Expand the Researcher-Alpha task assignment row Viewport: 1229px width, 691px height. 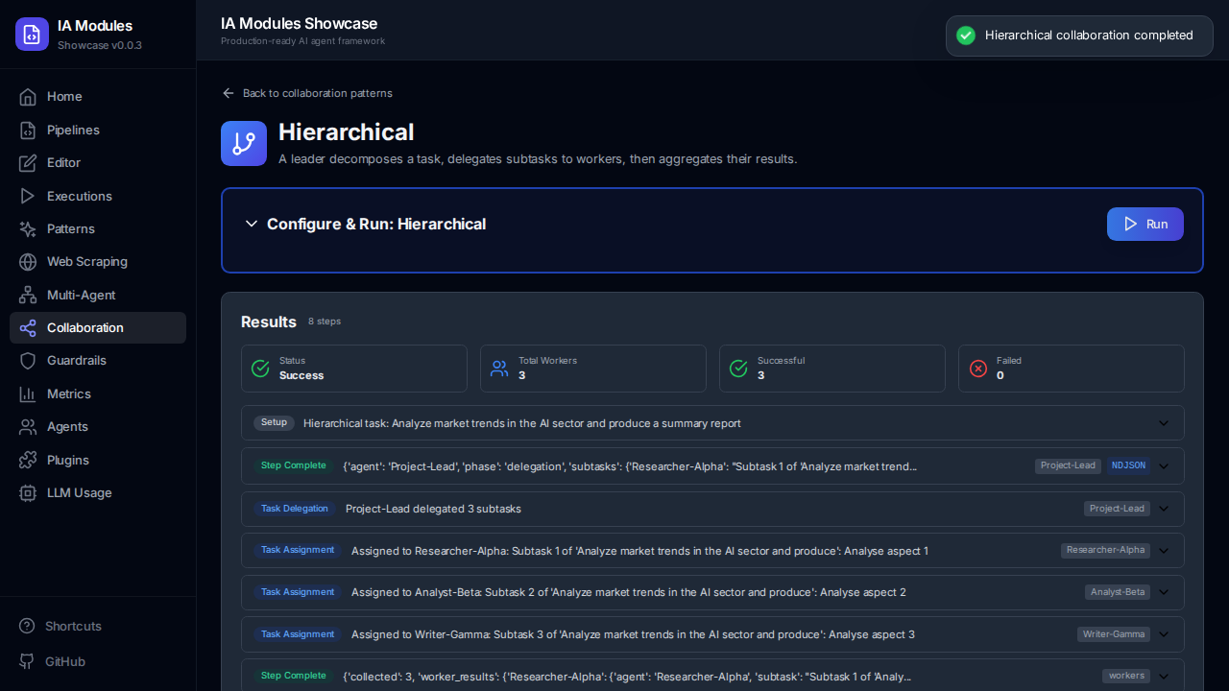coord(1164,551)
